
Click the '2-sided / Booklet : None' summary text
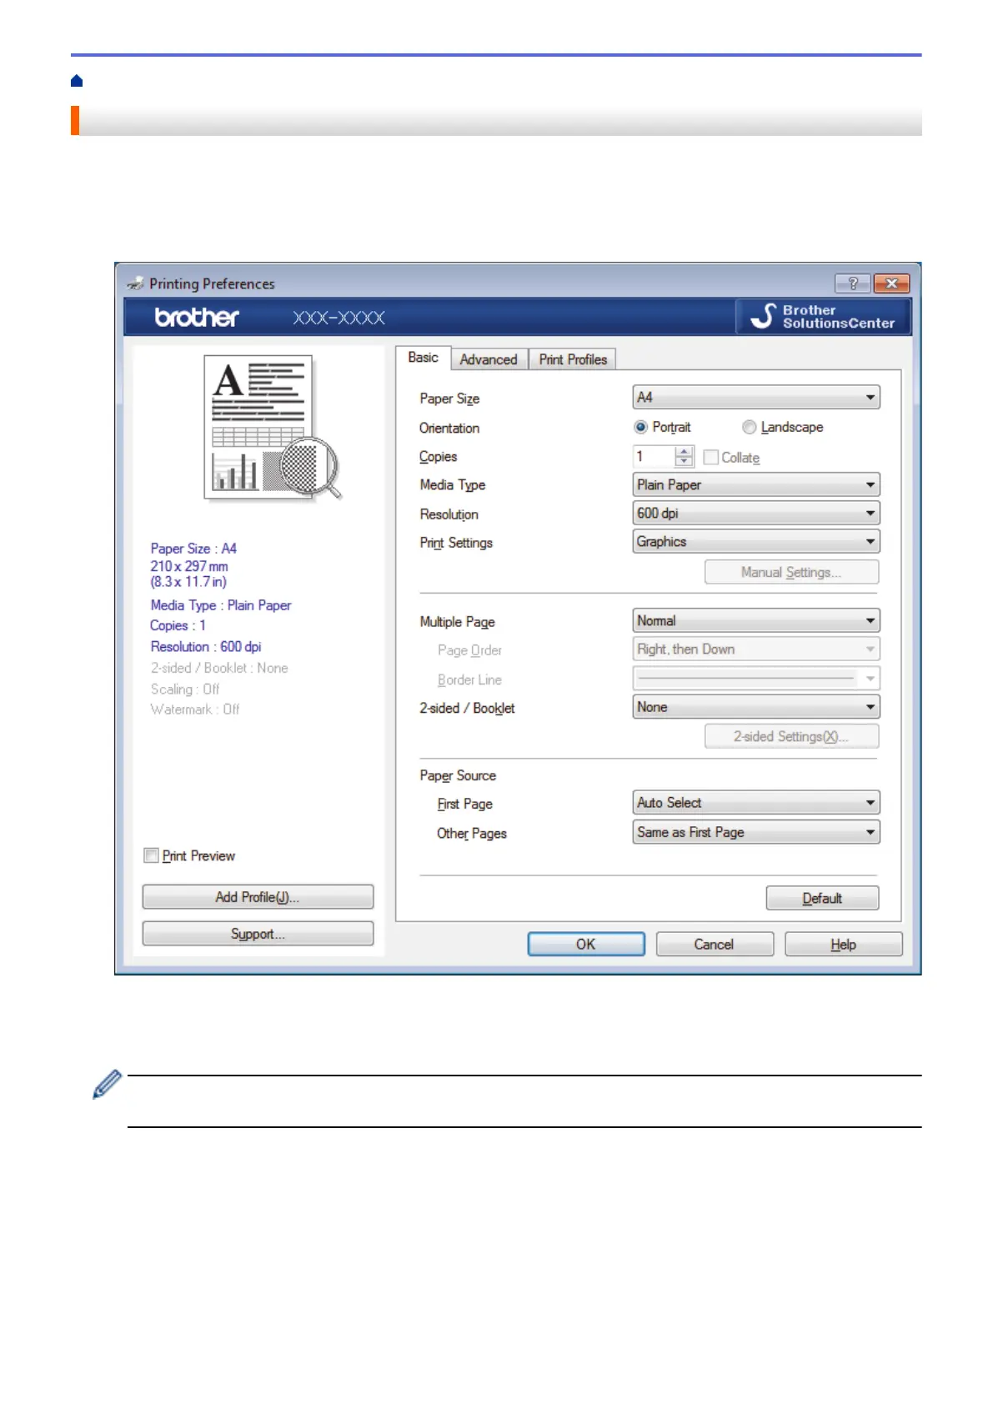219,668
